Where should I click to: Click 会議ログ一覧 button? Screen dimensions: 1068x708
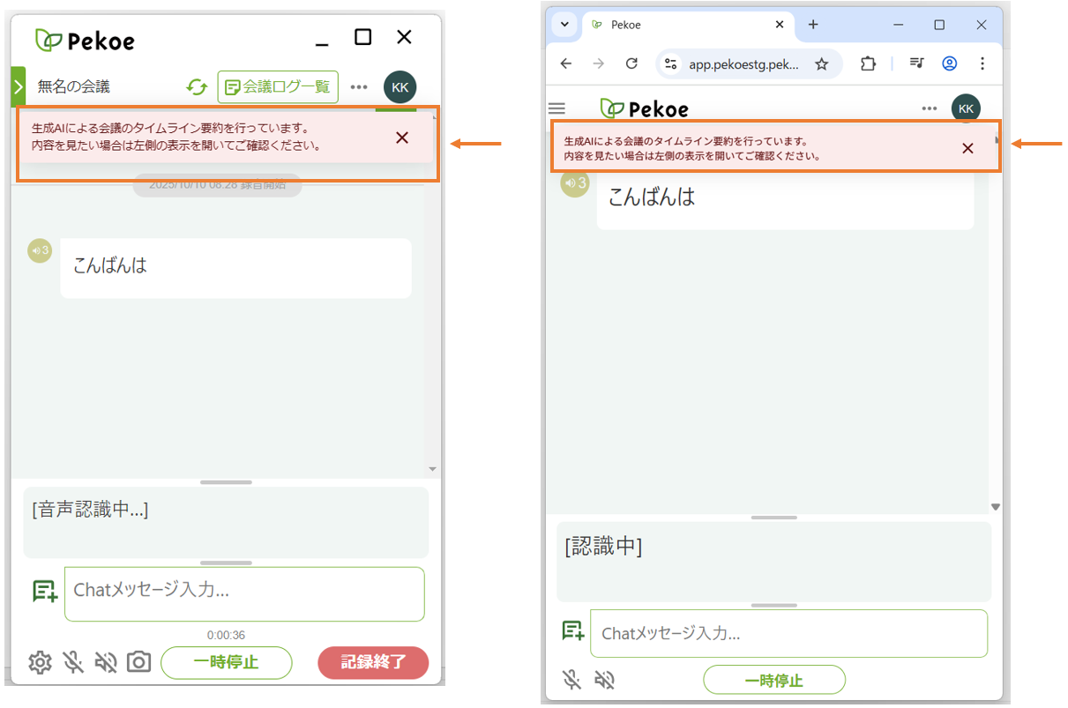click(278, 87)
